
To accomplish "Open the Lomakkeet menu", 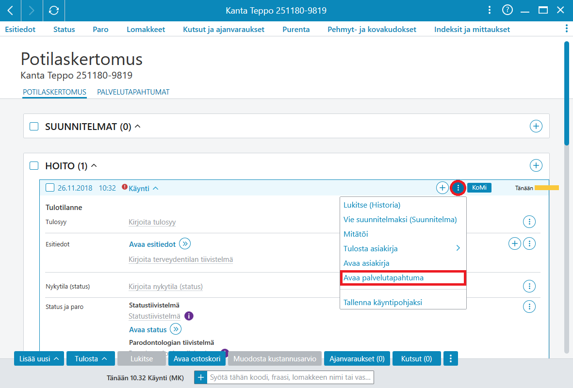I will (146, 29).
